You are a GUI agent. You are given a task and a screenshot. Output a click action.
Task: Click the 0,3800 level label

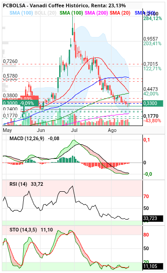(10, 95)
